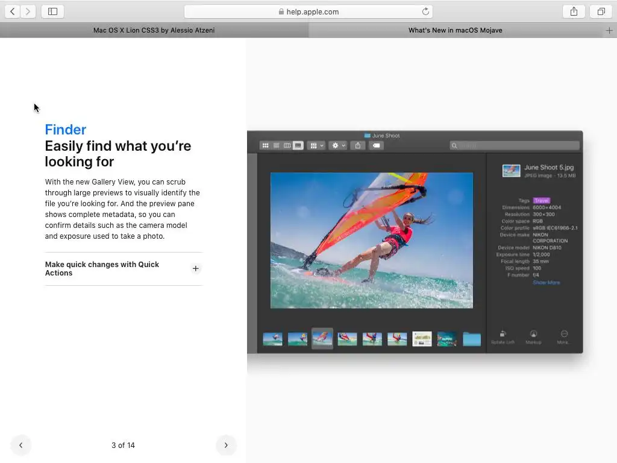Select What's New in macOS Mojave tab
Screen dimensions: 617x463
click(x=456, y=30)
